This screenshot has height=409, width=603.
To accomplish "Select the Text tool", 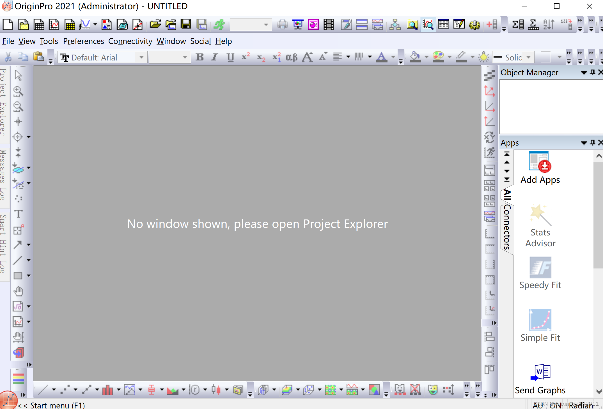I will pos(18,214).
